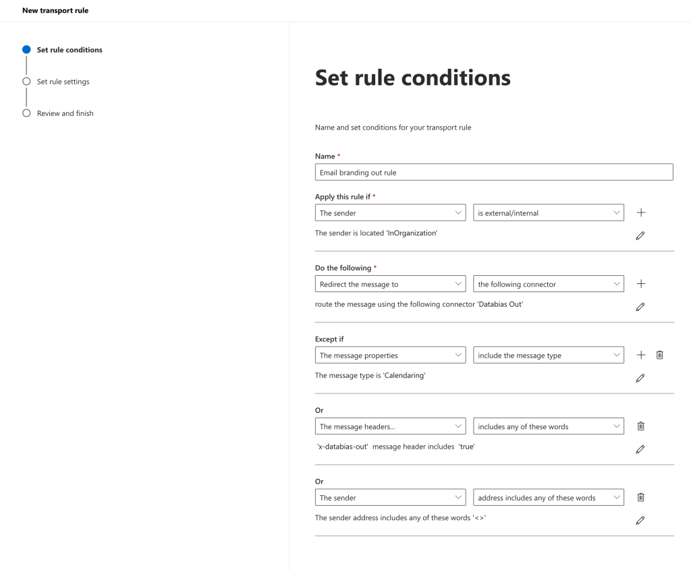Screen dimensions: 691x570
Task: Add another condition under Apply this rule if
Action: [x=641, y=212]
